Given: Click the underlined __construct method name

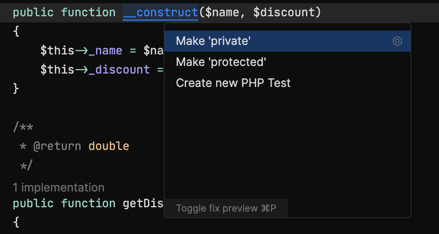Looking at the screenshot, I should [160, 13].
